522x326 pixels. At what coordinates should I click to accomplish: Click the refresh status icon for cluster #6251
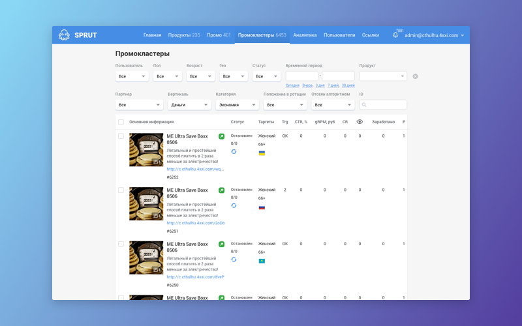pyautogui.click(x=234, y=205)
